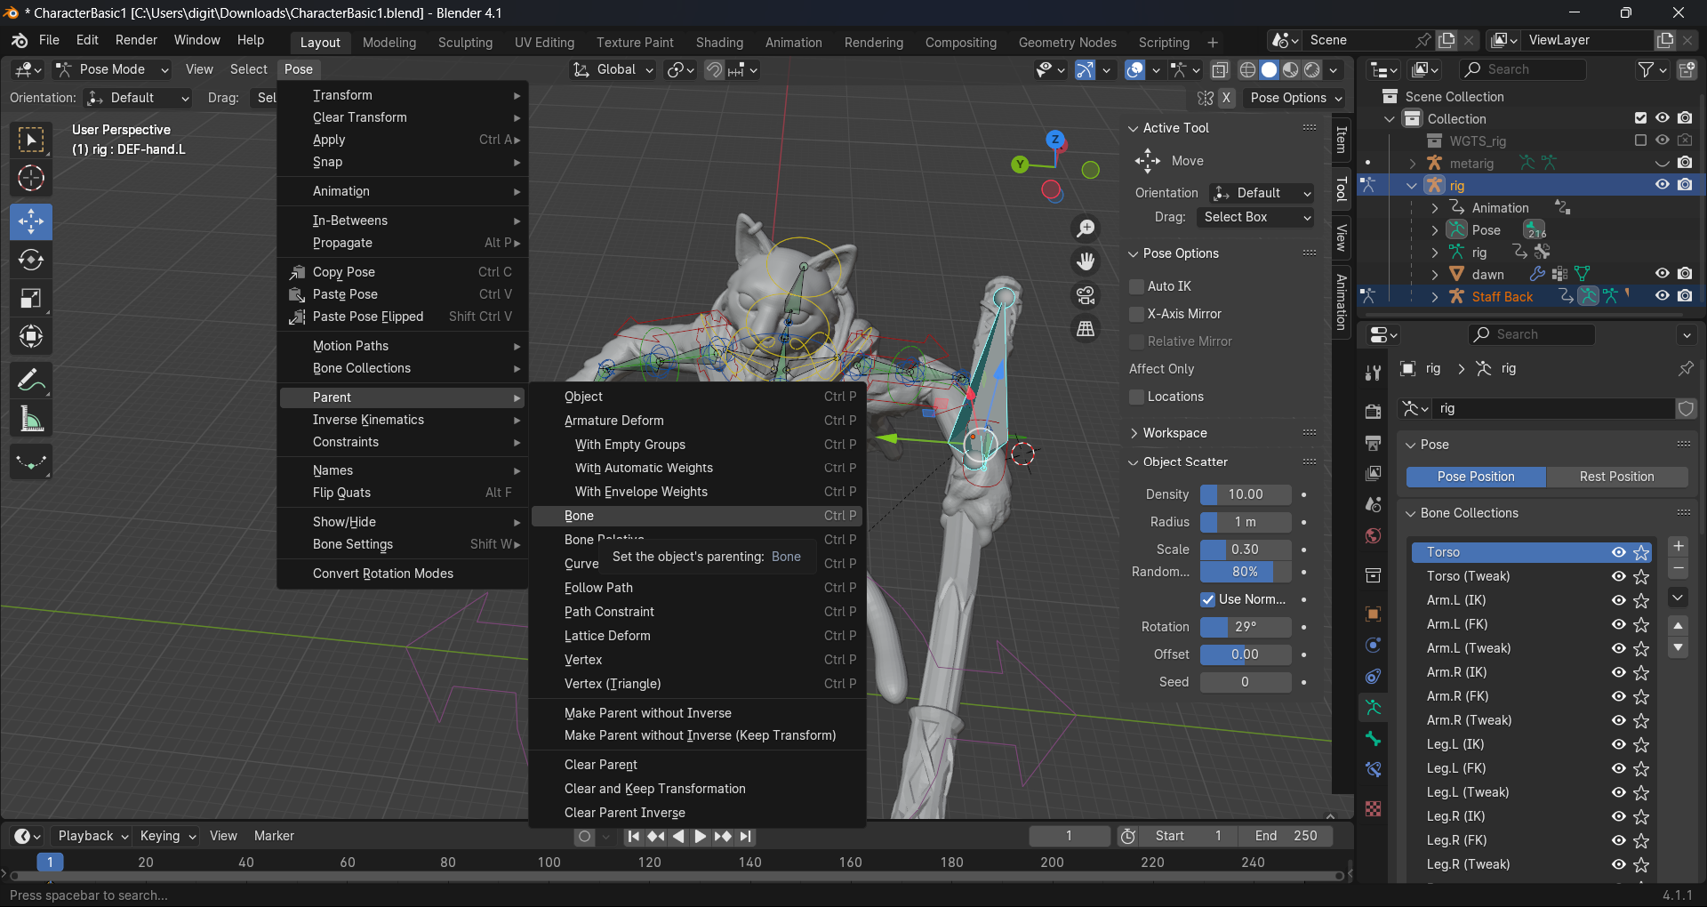This screenshot has height=907, width=1707.
Task: Open Output properties printer icon
Action: tap(1374, 443)
